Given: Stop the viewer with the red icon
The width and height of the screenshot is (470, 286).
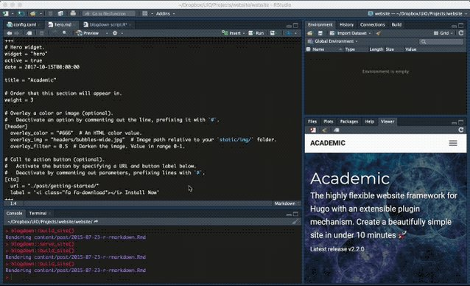Looking at the screenshot, I should (x=313, y=130).
